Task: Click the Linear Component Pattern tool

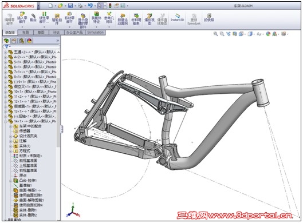Action: pos(44,18)
